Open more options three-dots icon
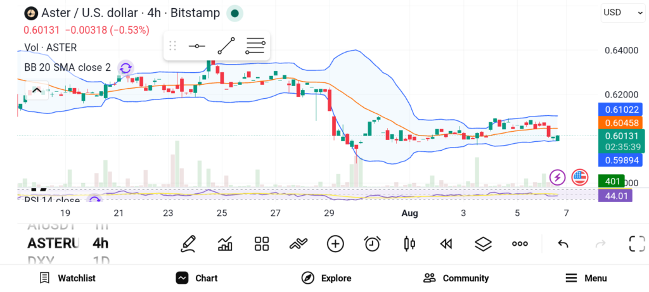649x292 pixels. click(520, 244)
